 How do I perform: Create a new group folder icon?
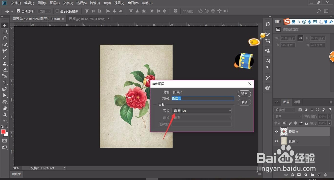point(312,175)
